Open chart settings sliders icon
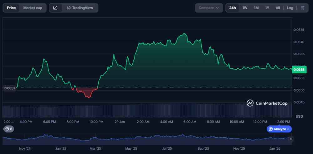The width and height of the screenshot is (313, 154). click(x=302, y=8)
